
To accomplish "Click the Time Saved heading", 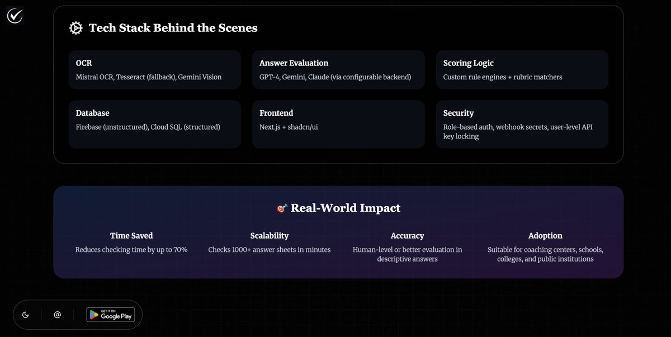I will pos(131,236).
